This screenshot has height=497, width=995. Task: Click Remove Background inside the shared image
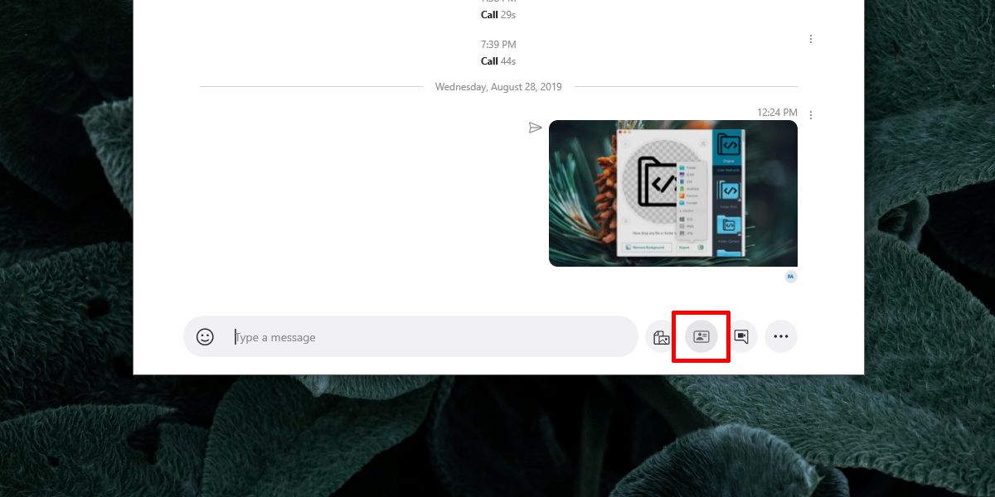[x=645, y=247]
